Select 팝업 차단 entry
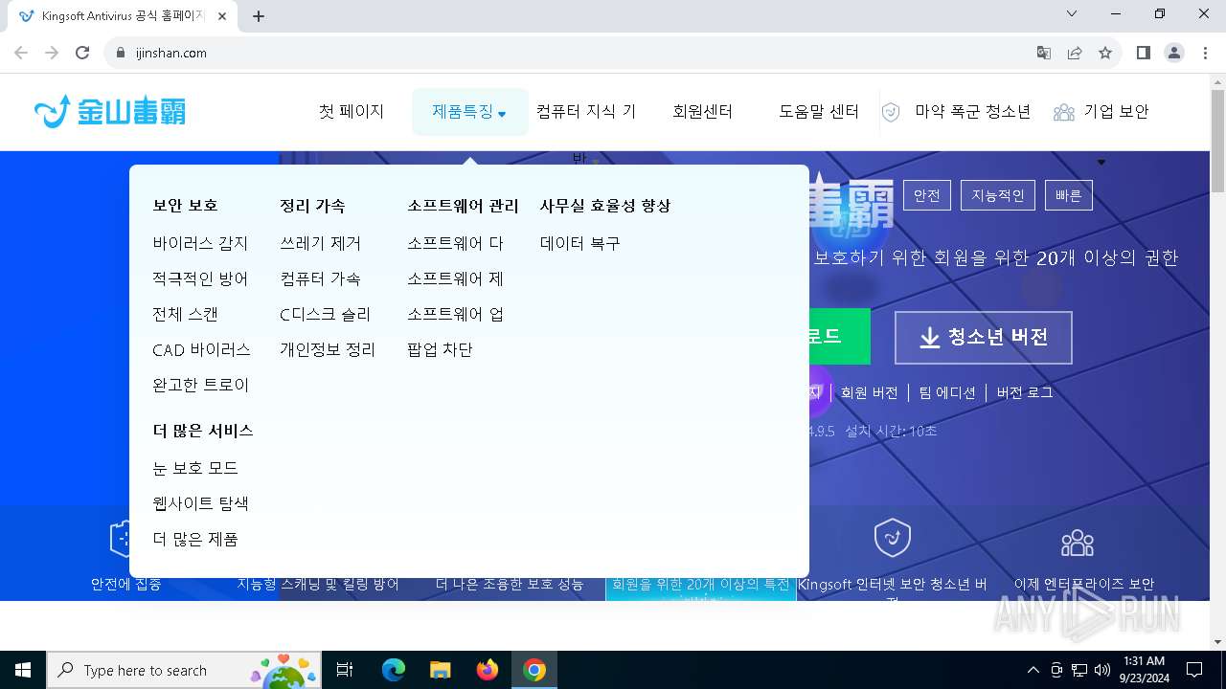This screenshot has width=1226, height=689. pyautogui.click(x=440, y=349)
